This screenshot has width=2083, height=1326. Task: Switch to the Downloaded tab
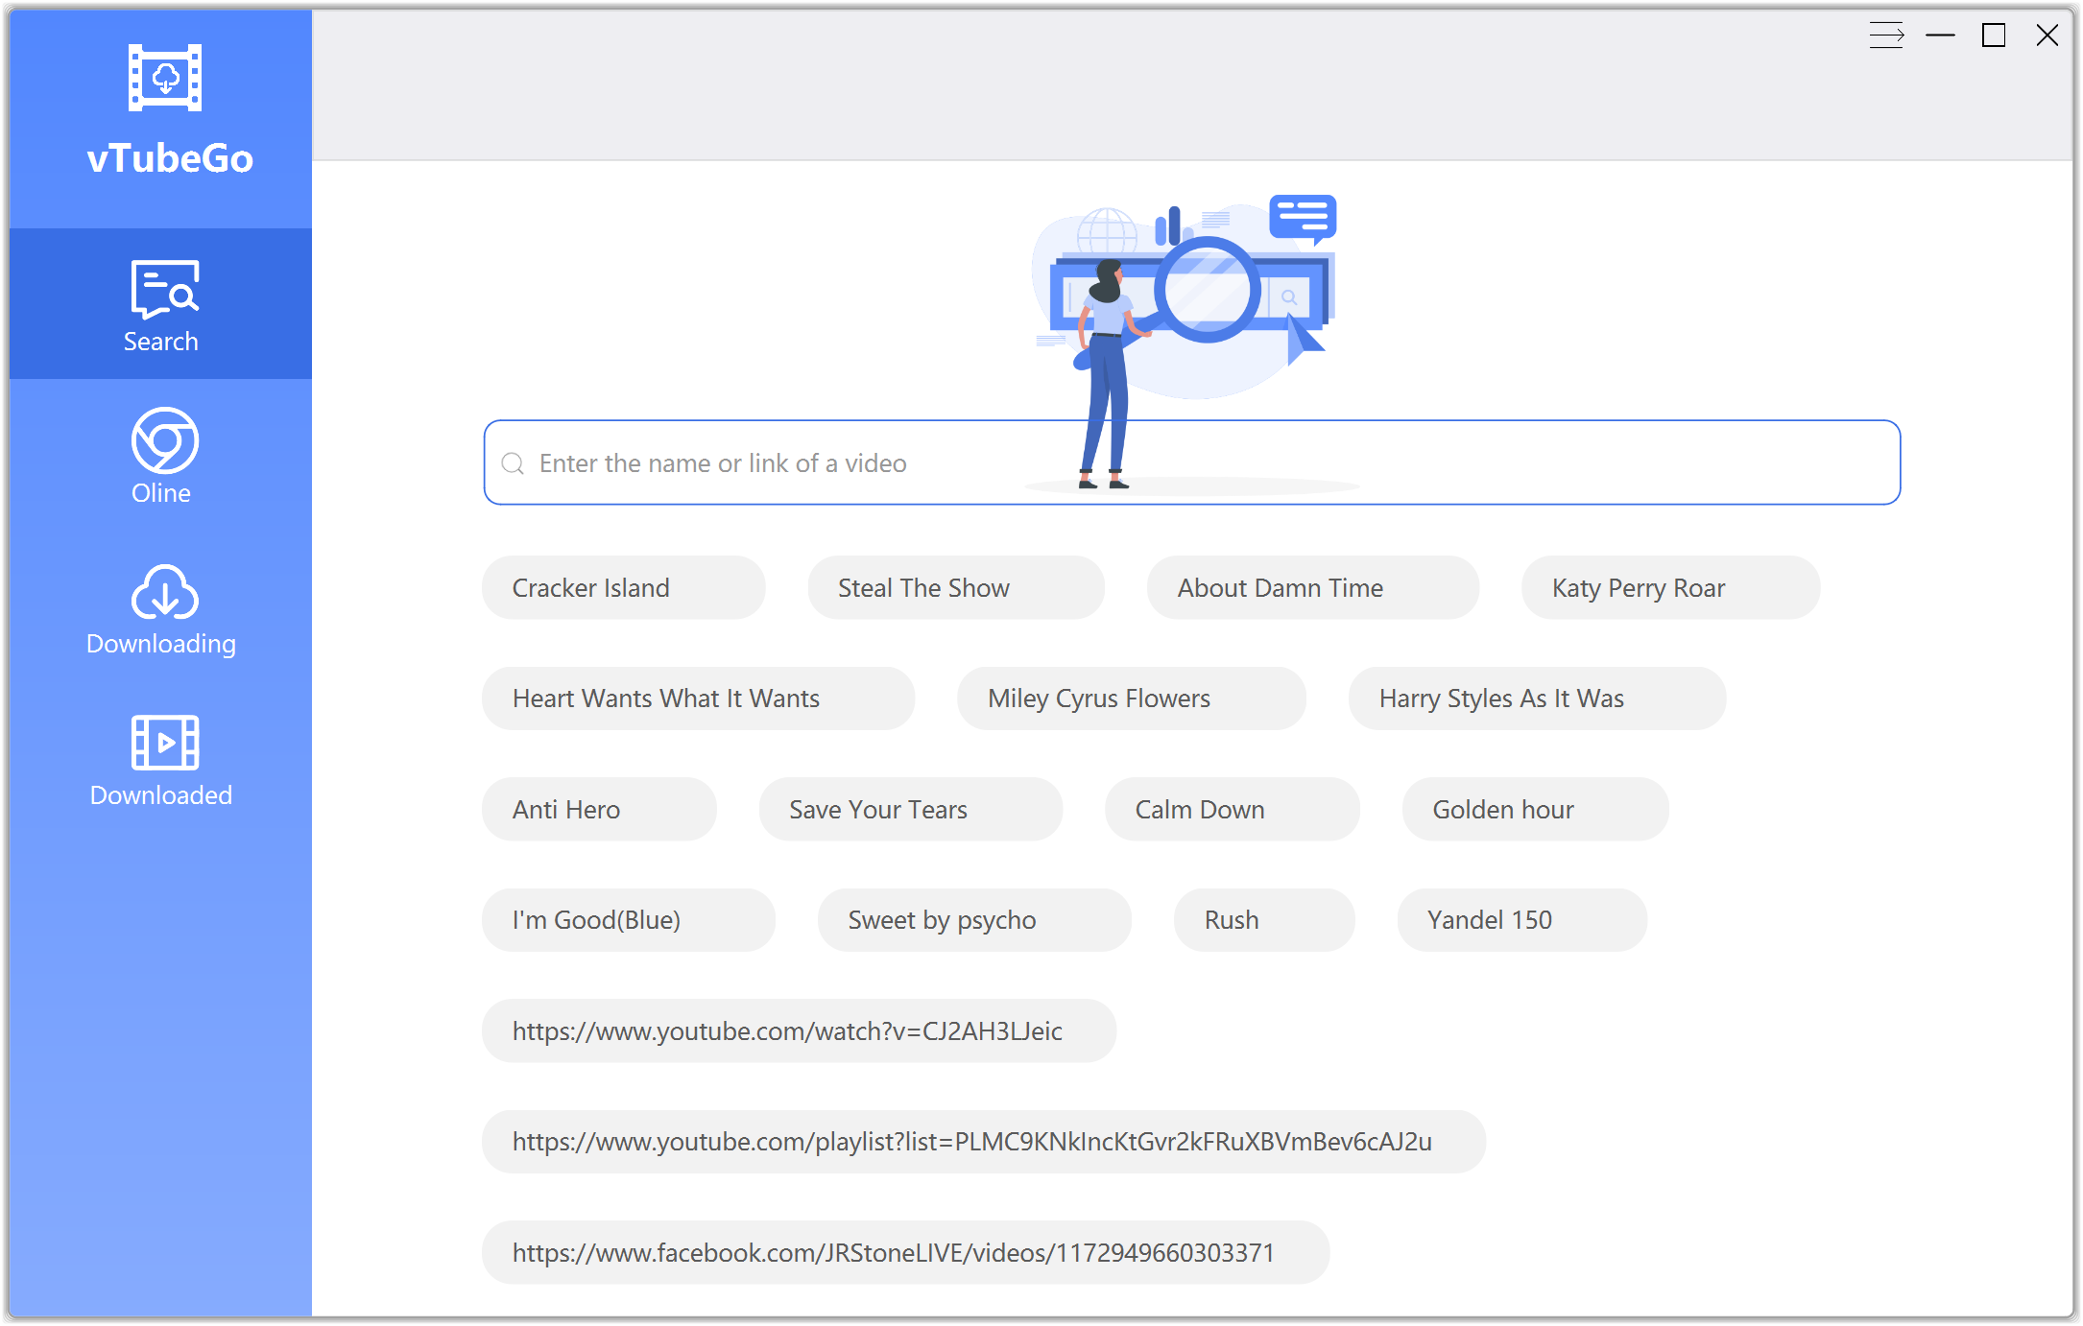click(x=160, y=759)
